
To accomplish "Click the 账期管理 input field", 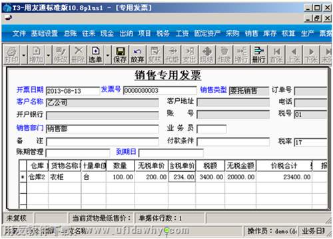I will coord(78,153).
